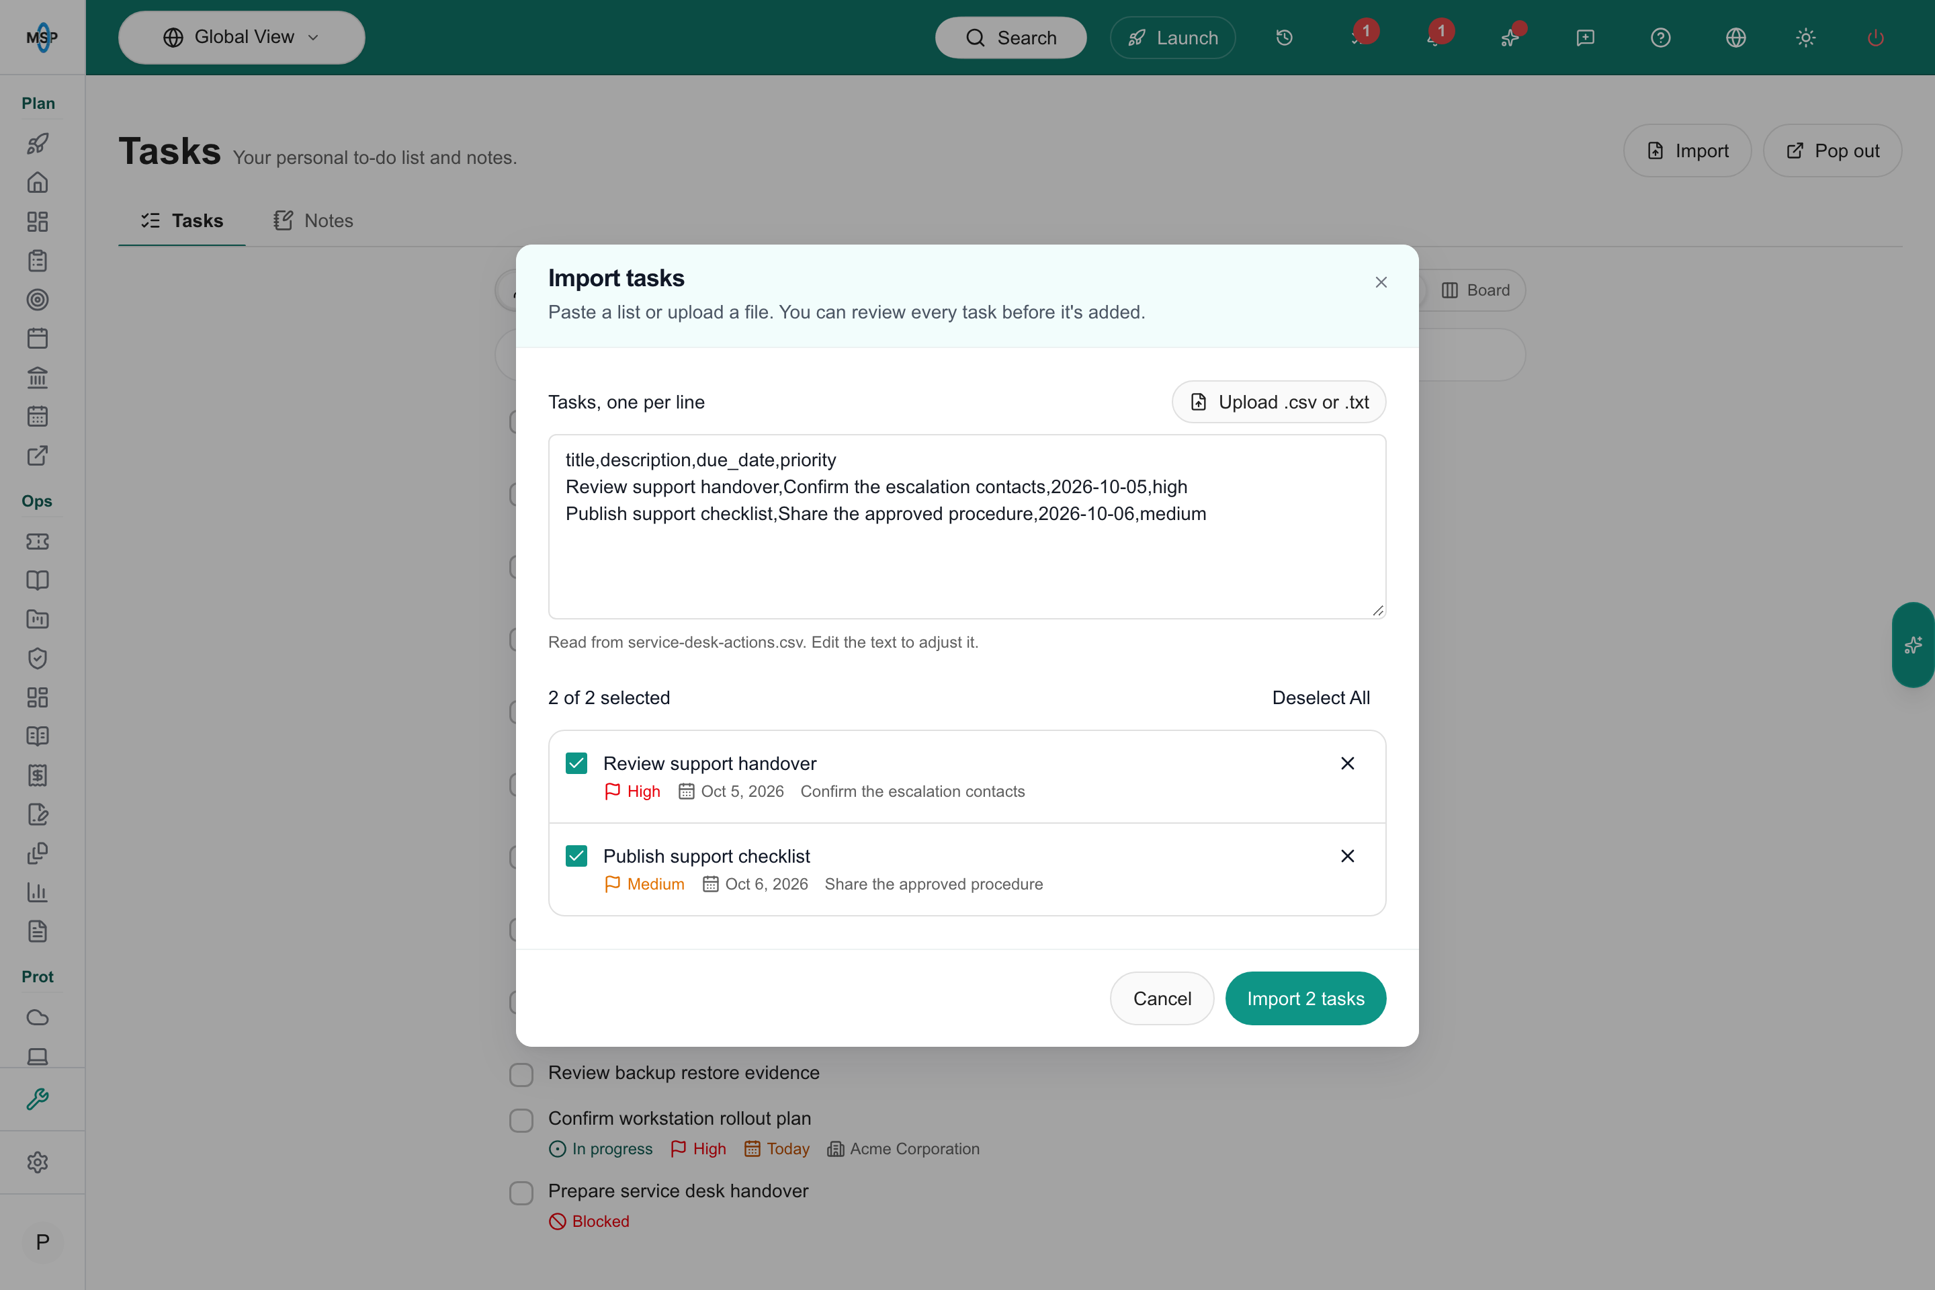The image size is (1935, 1290).
Task: Open the external link icon in sidebar
Action: (x=38, y=456)
